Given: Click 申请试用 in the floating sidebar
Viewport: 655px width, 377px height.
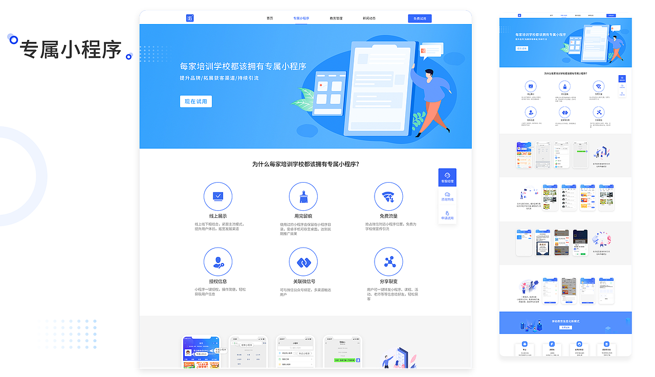Looking at the screenshot, I should [x=447, y=215].
